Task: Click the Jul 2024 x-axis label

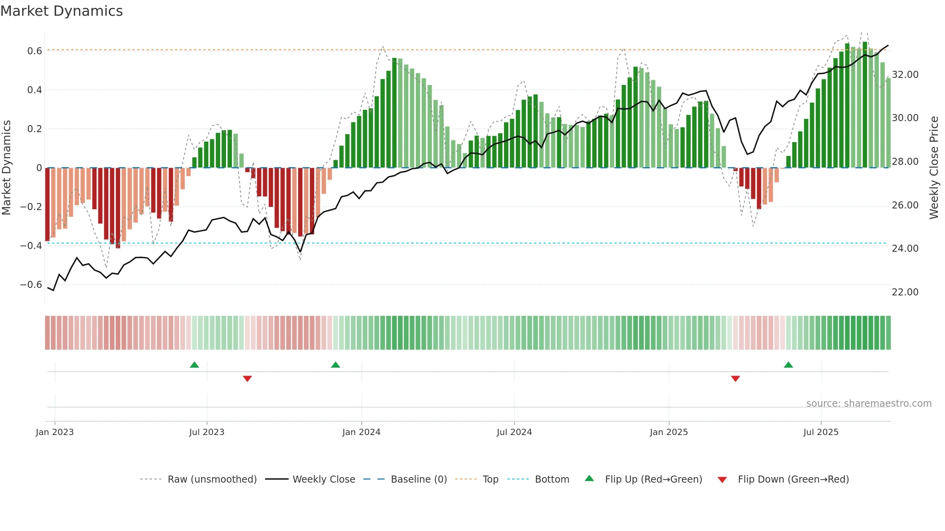Action: [514, 432]
